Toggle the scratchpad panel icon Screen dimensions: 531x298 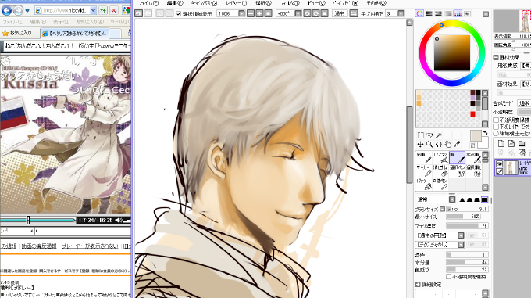click(x=467, y=13)
